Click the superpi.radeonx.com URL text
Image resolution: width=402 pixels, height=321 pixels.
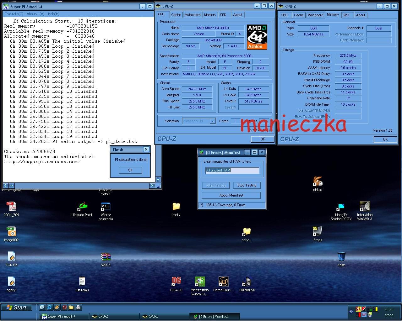pos(42,161)
